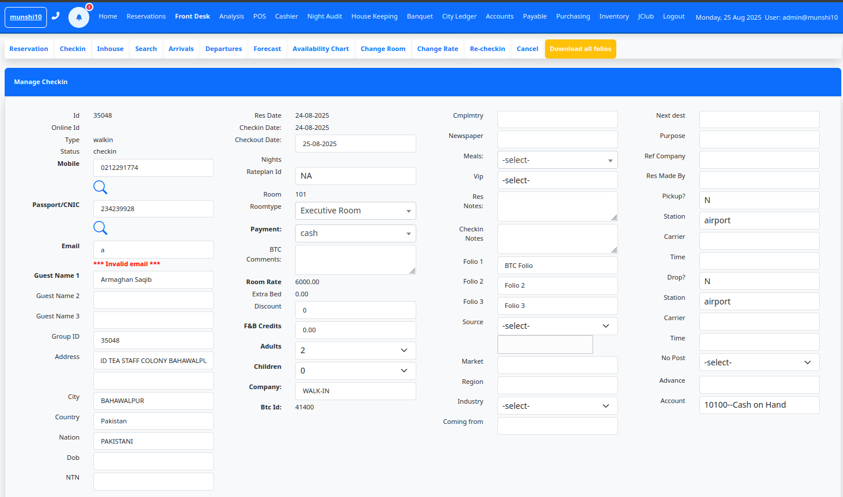Select the Forecast tab
This screenshot has width=843, height=497.
(x=267, y=49)
